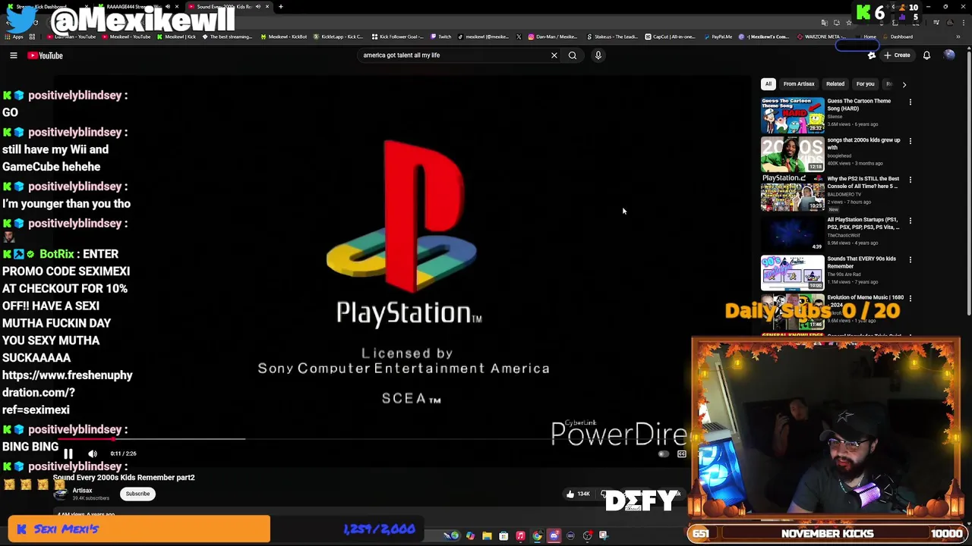Open options for Sounds EVERY 90s kids Remember
The image size is (972, 546).
(910, 259)
